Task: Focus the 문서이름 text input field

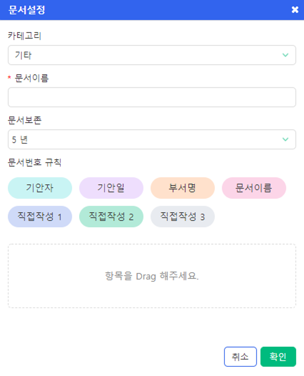Action: pos(152,97)
